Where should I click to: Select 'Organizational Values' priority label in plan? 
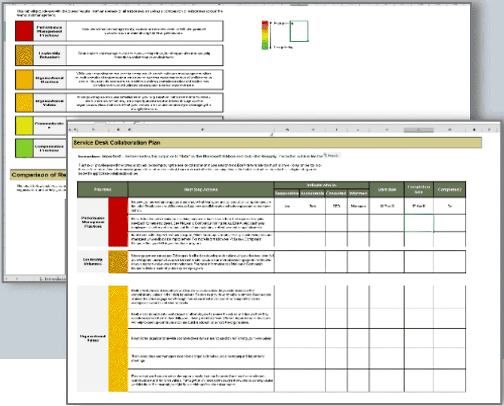[x=93, y=338]
